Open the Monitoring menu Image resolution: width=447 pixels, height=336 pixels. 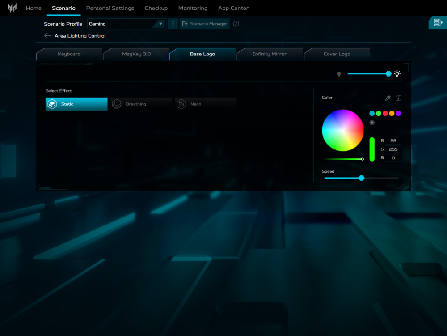[x=193, y=8]
